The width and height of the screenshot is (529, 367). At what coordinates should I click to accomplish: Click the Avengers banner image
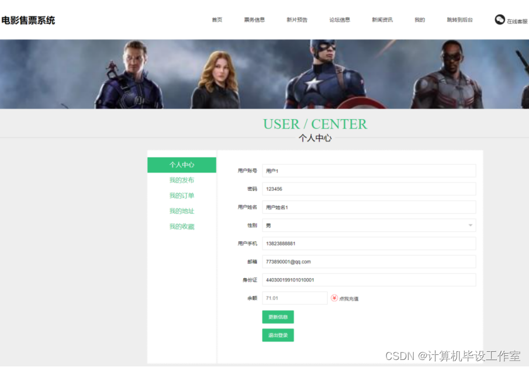[x=264, y=74]
